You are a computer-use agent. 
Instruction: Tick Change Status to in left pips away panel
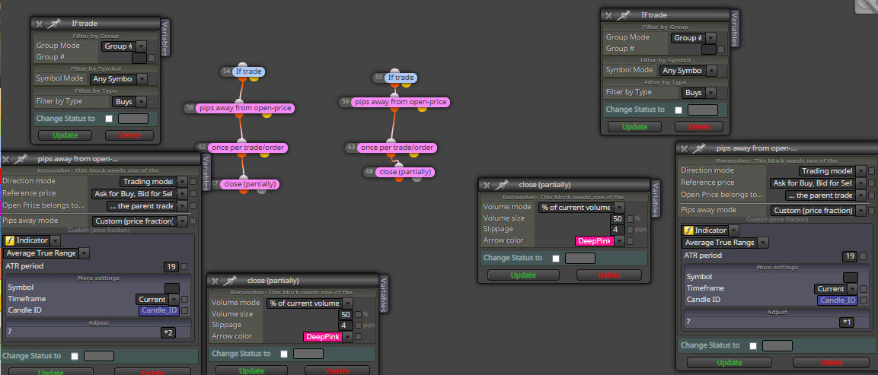[75, 356]
